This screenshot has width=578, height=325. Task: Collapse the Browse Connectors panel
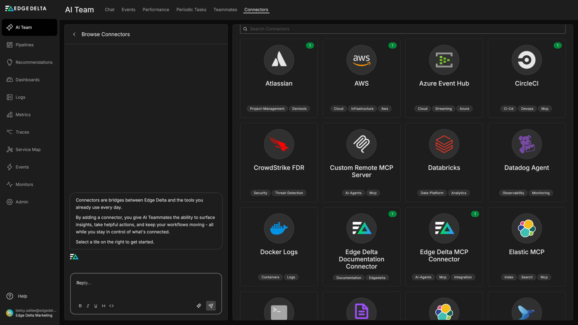[74, 34]
